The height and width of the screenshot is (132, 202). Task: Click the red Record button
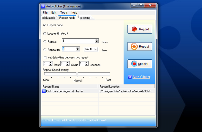coord(140,29)
